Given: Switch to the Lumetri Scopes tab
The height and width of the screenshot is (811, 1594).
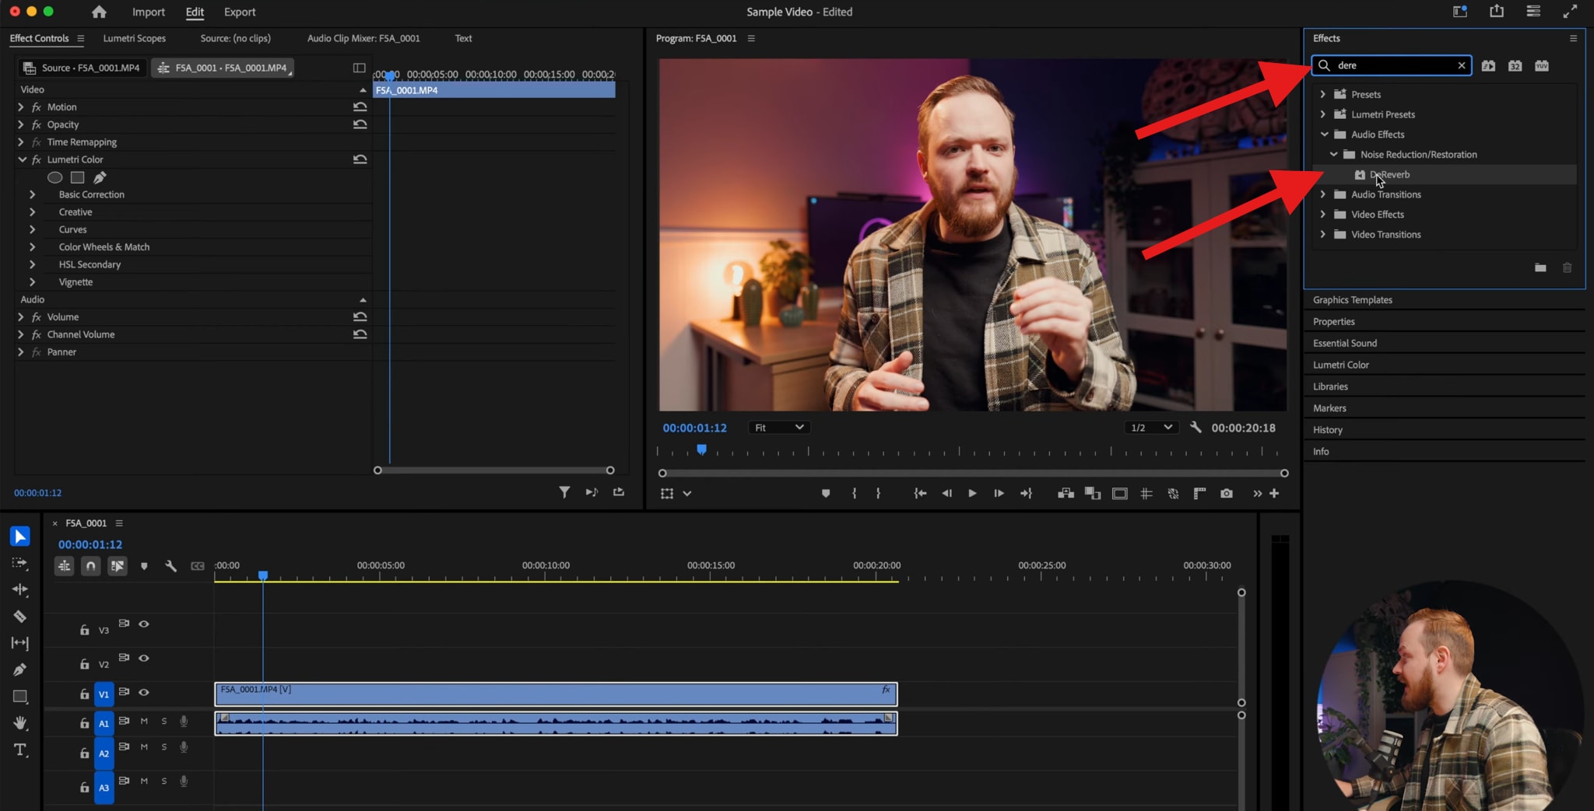Looking at the screenshot, I should [134, 37].
